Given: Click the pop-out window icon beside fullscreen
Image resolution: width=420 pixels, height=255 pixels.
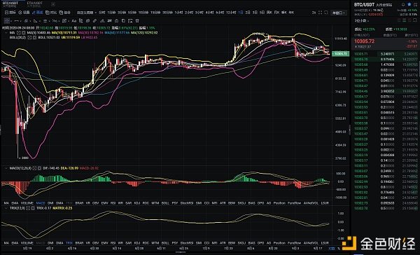Looking at the screenshot, I should [326, 13].
